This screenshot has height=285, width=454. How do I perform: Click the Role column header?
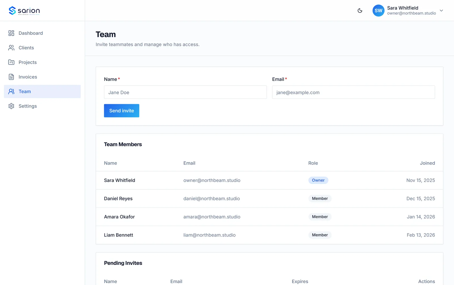click(313, 163)
